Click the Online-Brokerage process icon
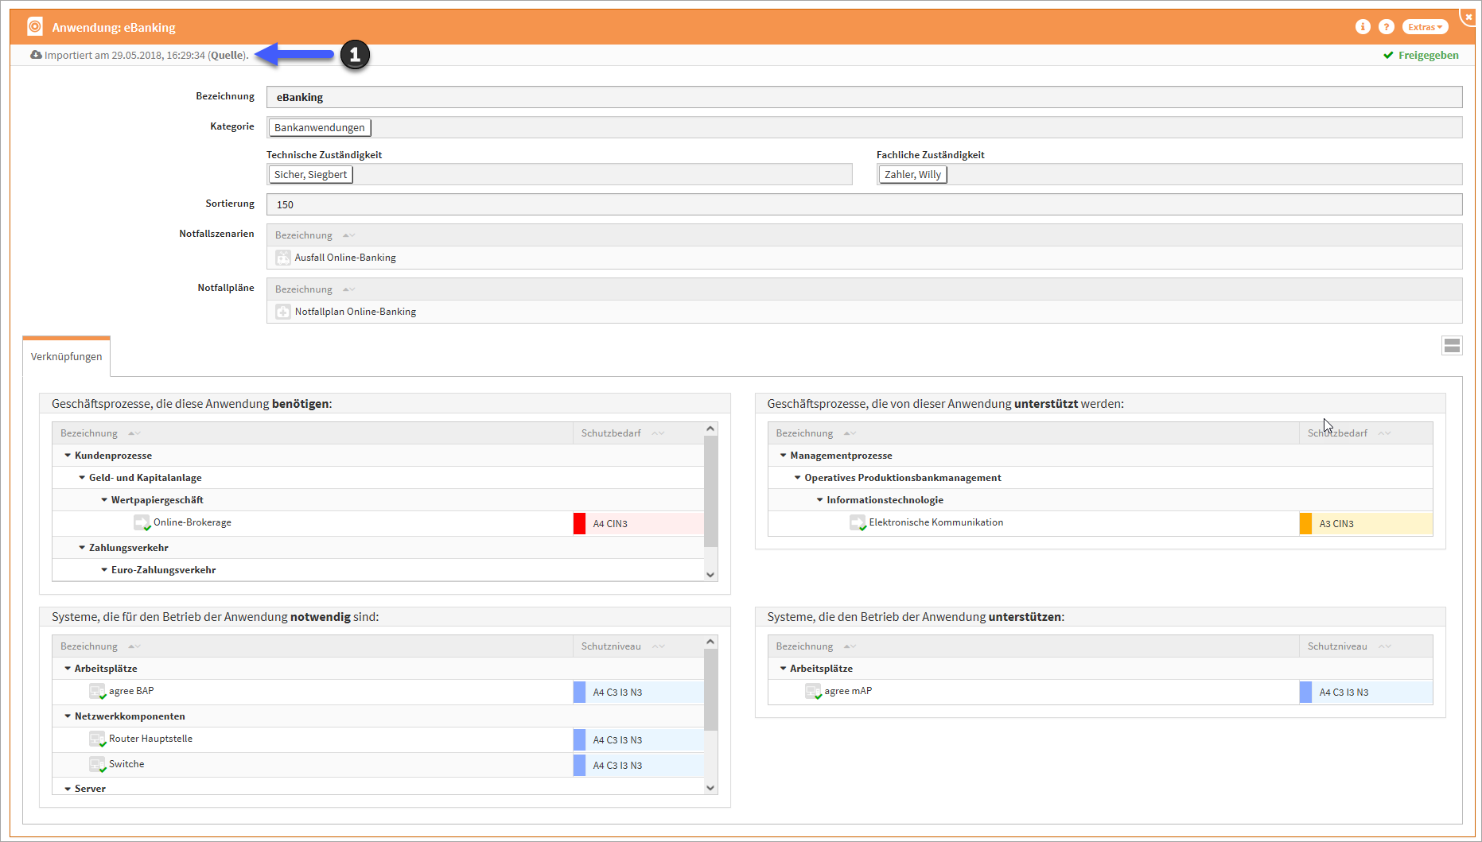The height and width of the screenshot is (842, 1482). click(x=142, y=522)
